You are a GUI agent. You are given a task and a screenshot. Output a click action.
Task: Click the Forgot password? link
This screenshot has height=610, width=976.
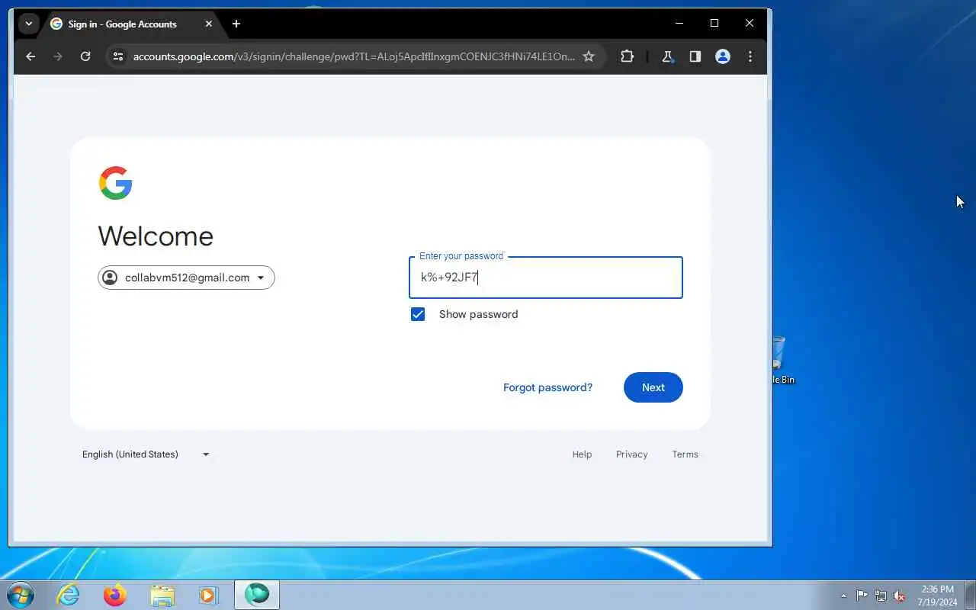(x=547, y=387)
